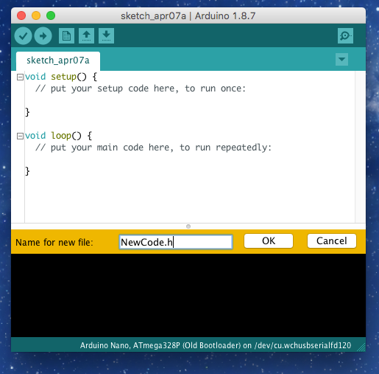Screen dimensions: 379x374
Task: Click the Verify checkmark icon
Action: coord(23,36)
